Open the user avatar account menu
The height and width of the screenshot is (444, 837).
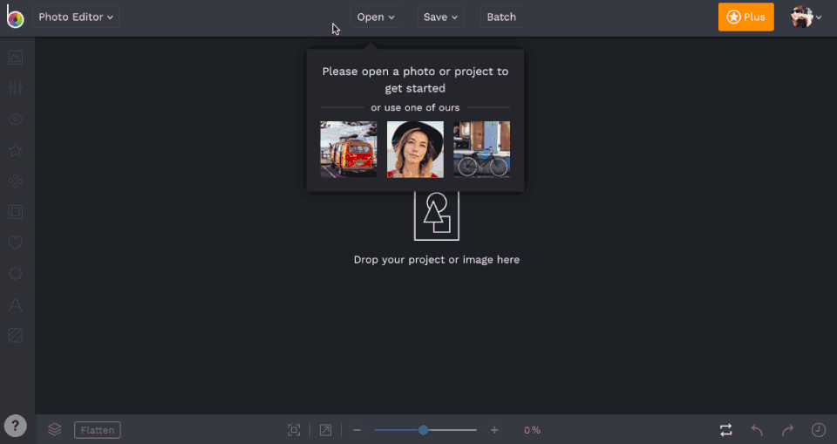click(x=806, y=17)
